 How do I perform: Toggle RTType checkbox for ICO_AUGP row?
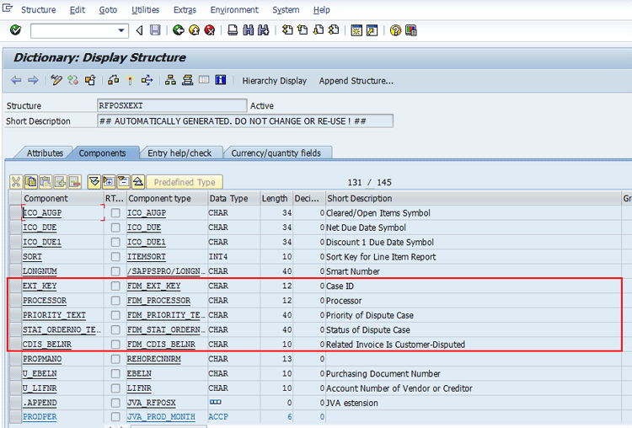point(115,213)
